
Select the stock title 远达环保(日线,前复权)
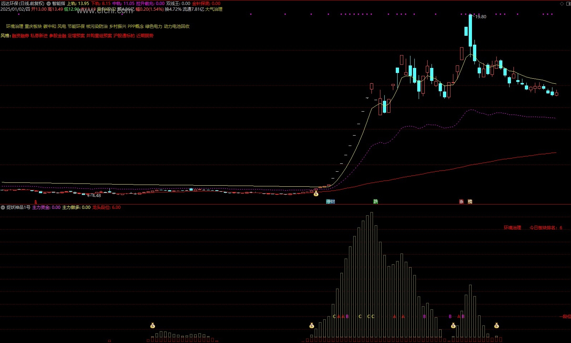(x=23, y=4)
